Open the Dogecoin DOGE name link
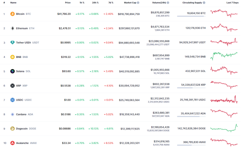This screenshot has height=148, width=242. [x=26, y=128]
